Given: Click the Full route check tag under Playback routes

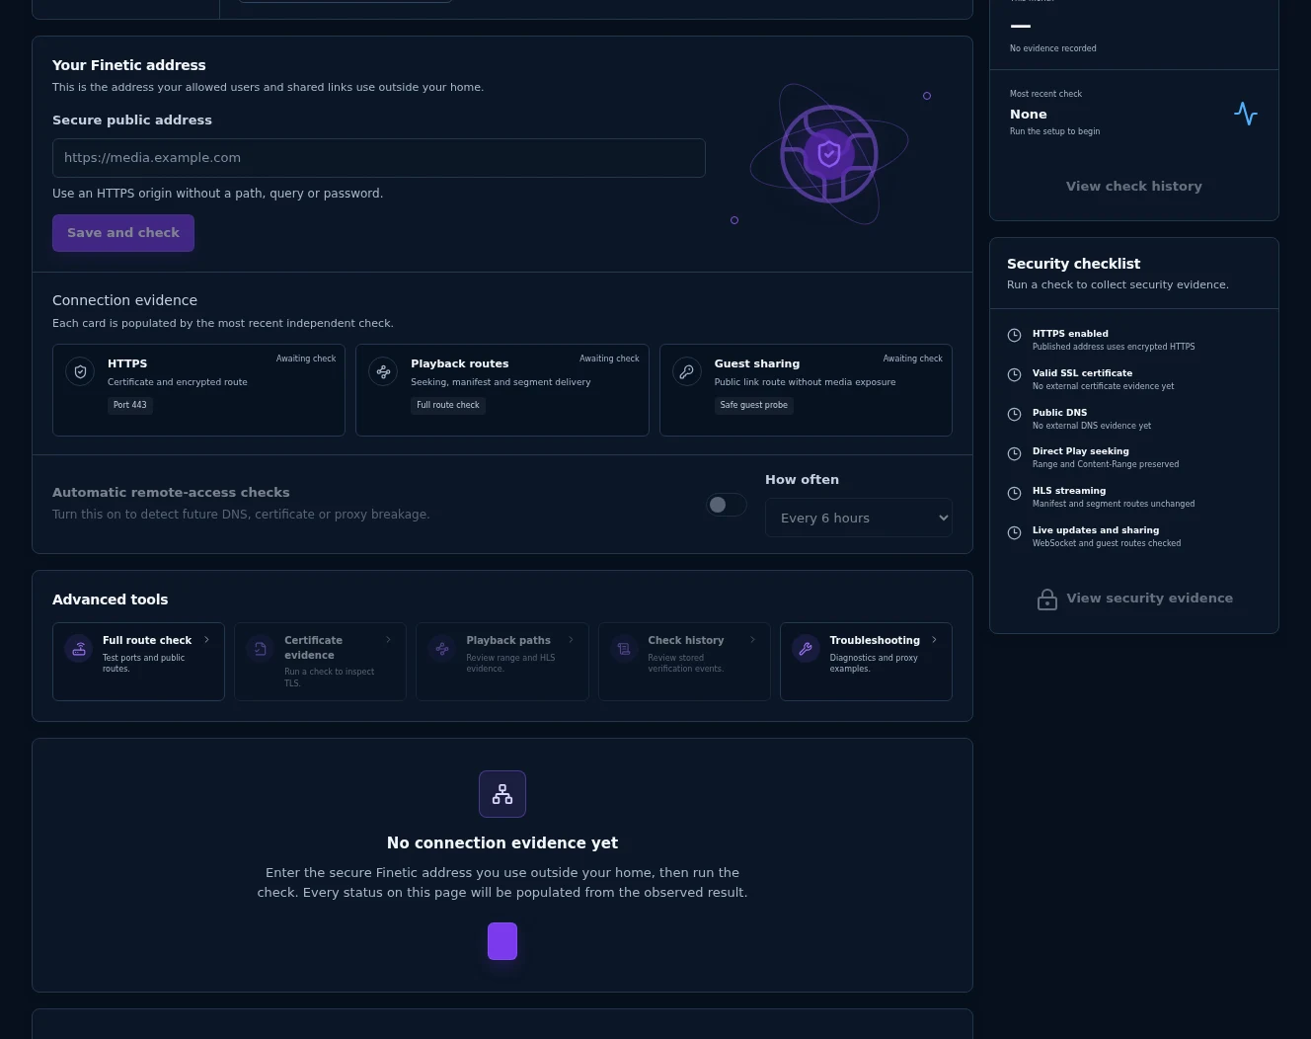Looking at the screenshot, I should point(448,405).
